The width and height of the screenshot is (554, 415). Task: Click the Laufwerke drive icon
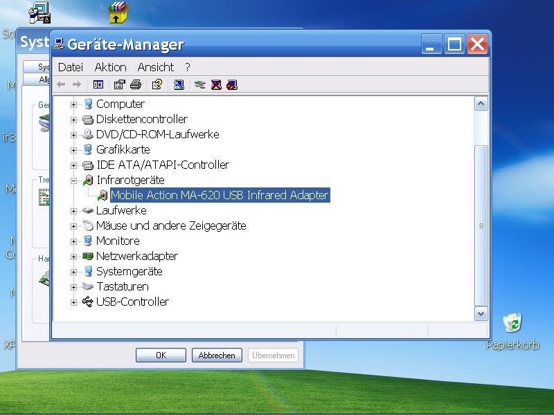coord(88,211)
